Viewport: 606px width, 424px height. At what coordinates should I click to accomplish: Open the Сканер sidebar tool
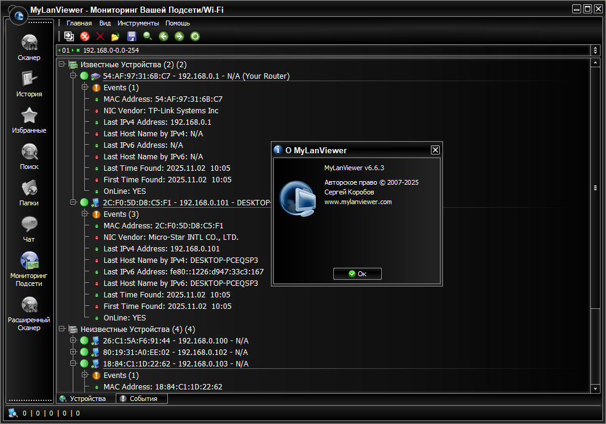click(x=29, y=47)
